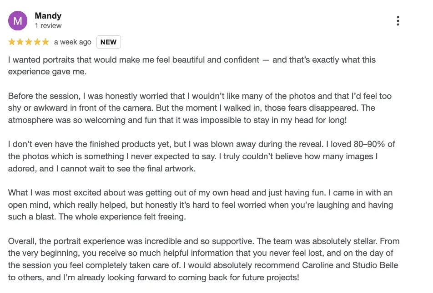Open the three-dot more options menu

398,21
